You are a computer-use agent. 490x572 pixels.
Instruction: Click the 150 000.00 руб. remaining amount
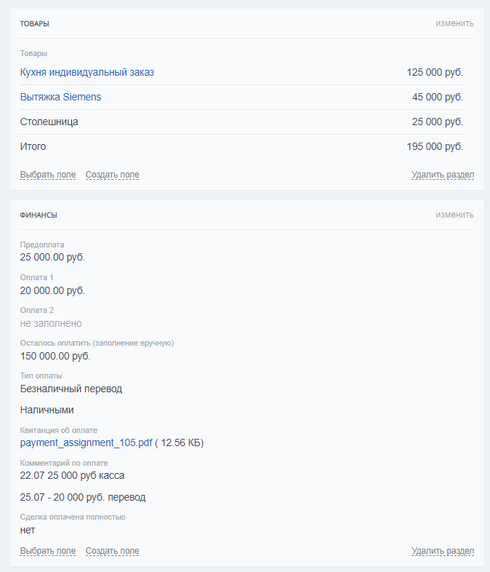(x=55, y=356)
